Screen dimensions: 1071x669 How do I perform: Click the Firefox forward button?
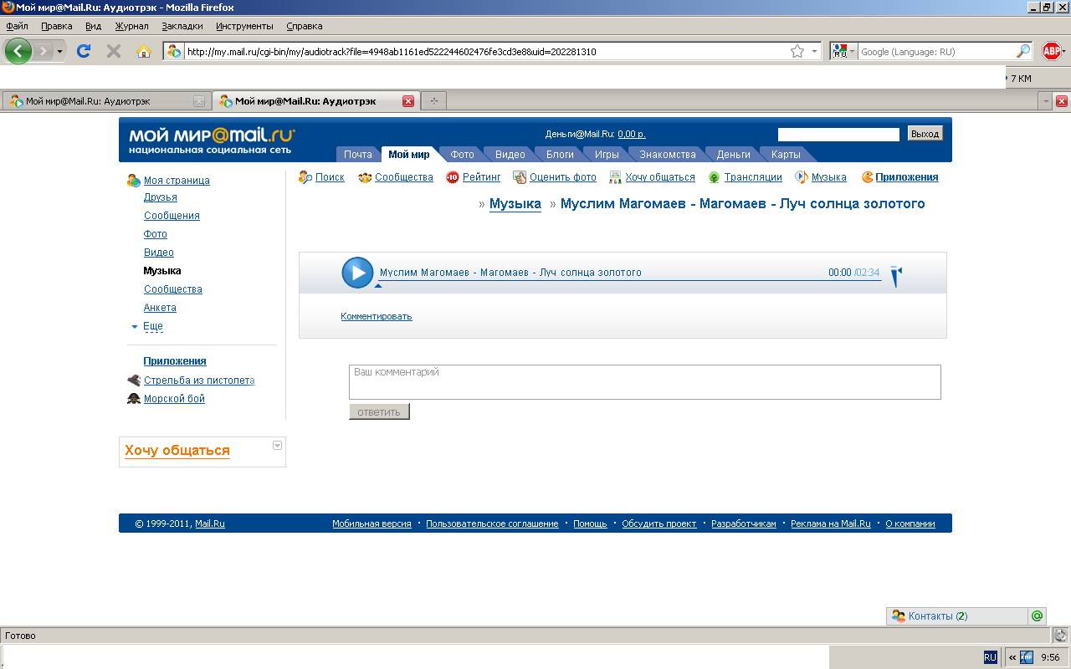44,51
